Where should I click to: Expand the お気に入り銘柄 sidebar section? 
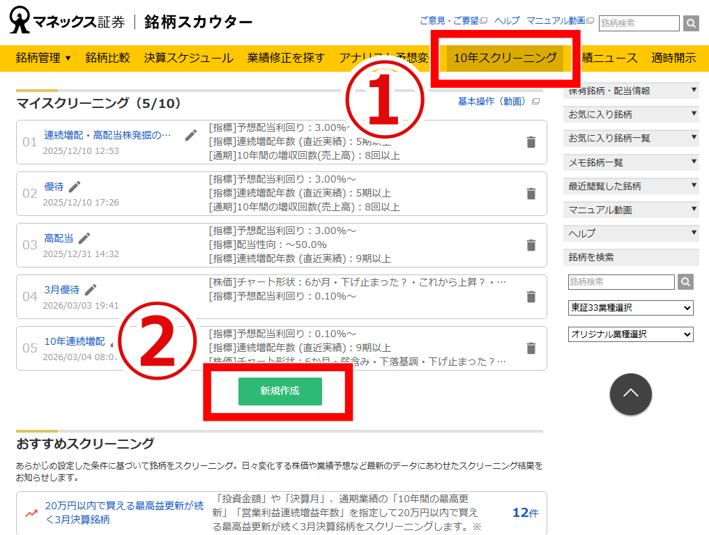(x=631, y=114)
